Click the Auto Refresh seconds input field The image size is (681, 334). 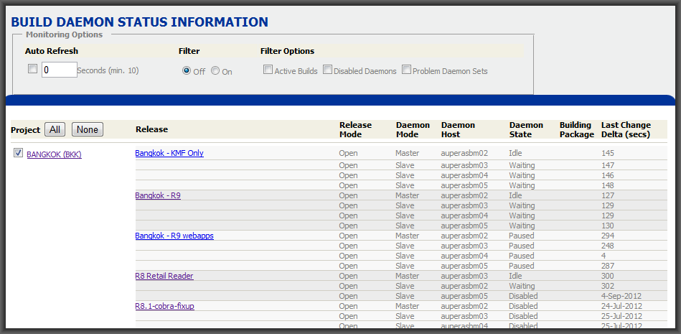tap(59, 70)
